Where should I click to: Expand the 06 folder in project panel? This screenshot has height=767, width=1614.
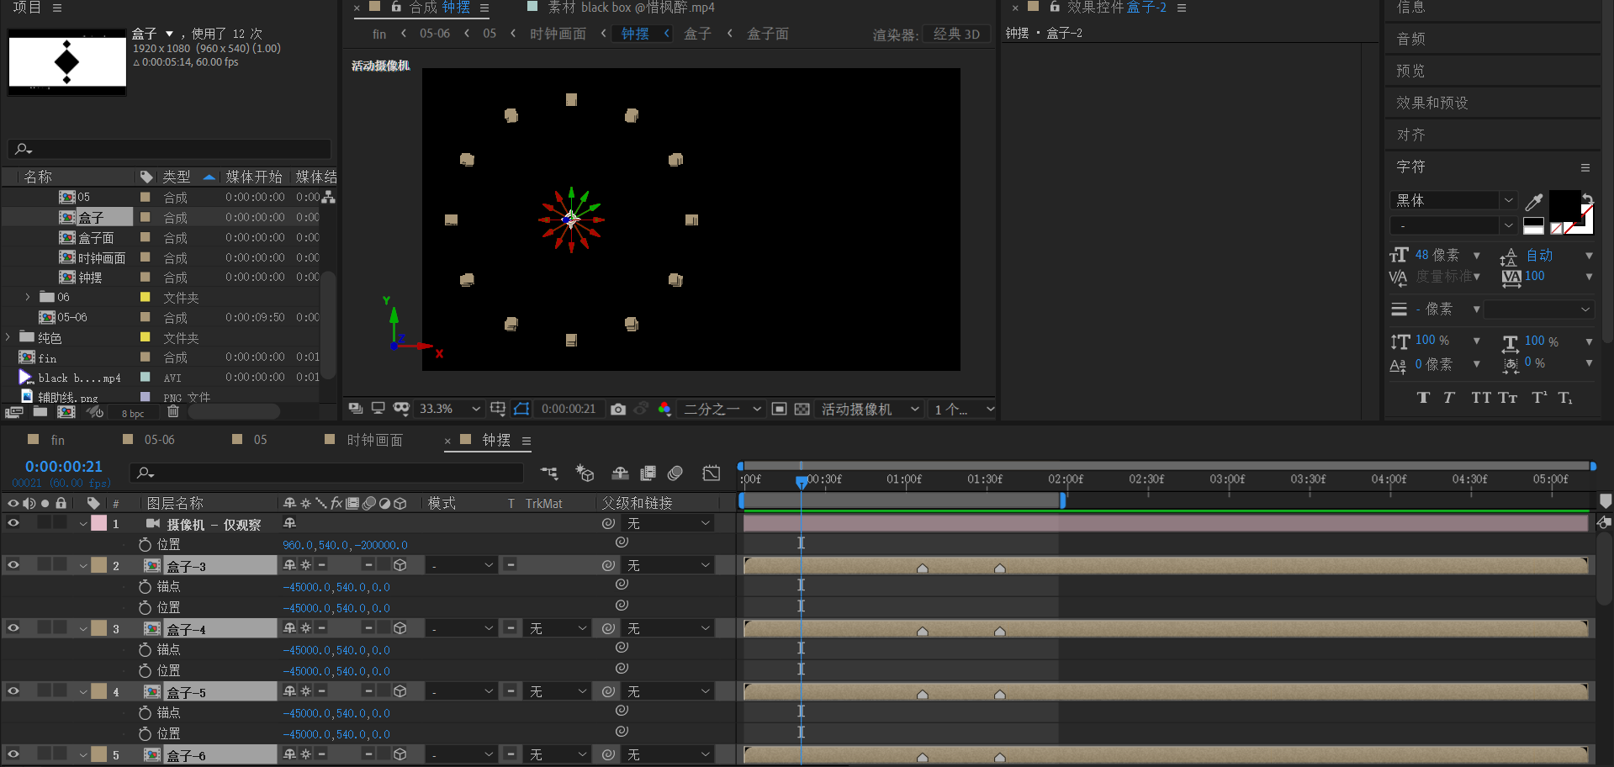click(28, 297)
